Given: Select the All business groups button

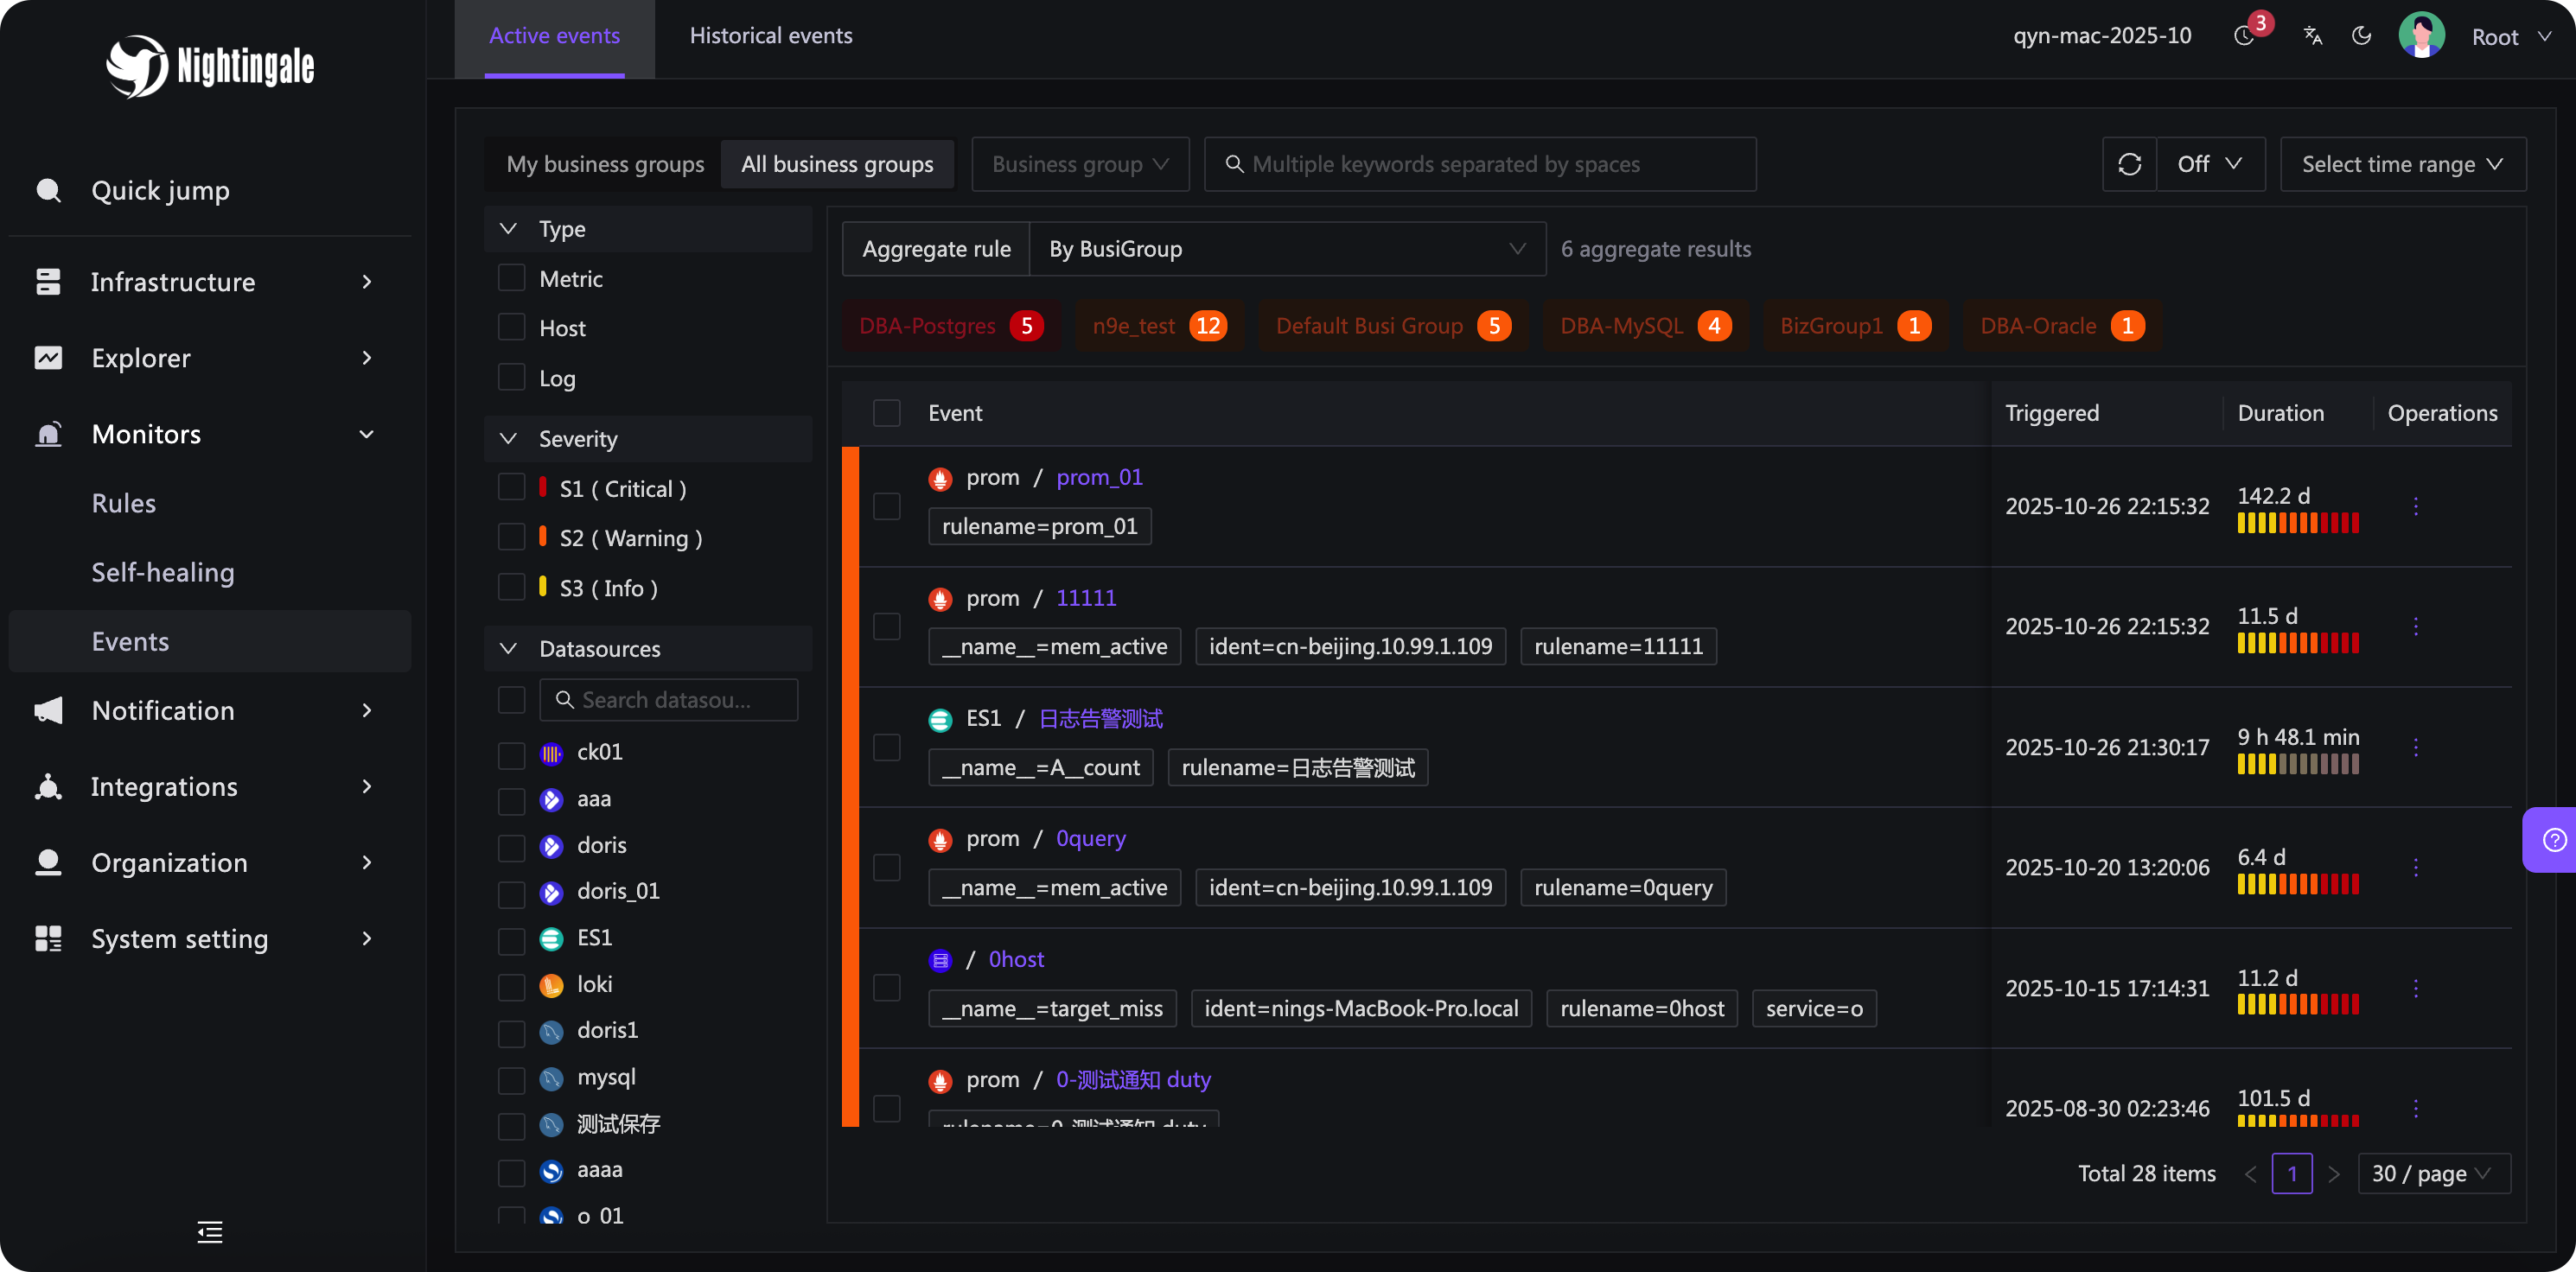Looking at the screenshot, I should pyautogui.click(x=837, y=164).
